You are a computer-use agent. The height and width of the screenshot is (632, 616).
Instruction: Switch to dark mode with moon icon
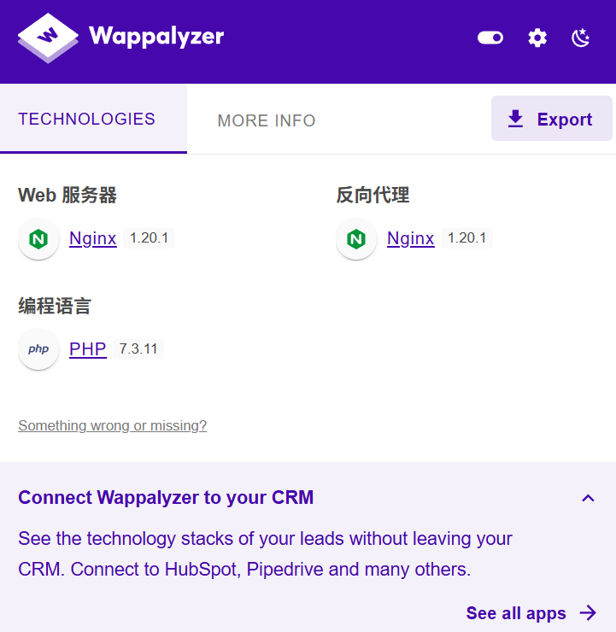581,38
